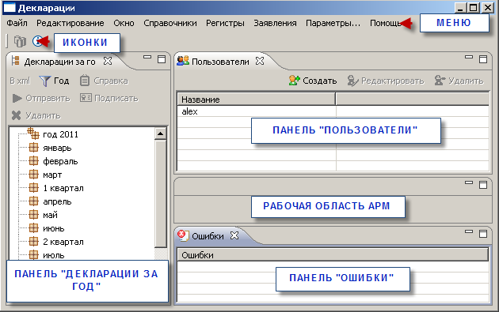Open the Год filter button

pyautogui.click(x=54, y=81)
